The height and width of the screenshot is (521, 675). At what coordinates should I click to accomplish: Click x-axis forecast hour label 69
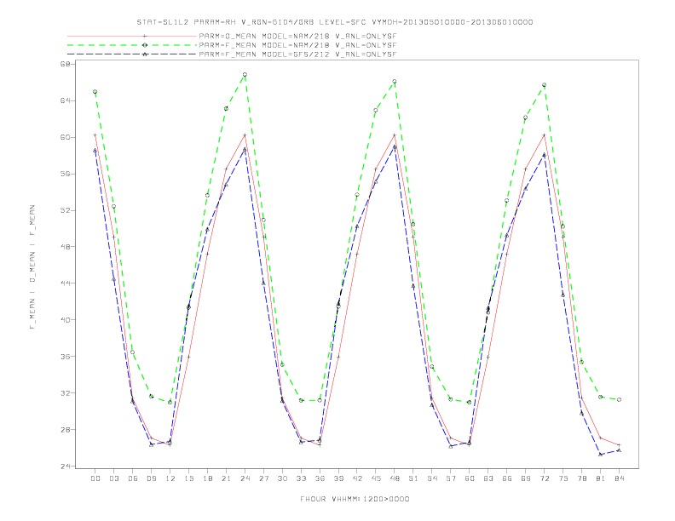(x=526, y=478)
